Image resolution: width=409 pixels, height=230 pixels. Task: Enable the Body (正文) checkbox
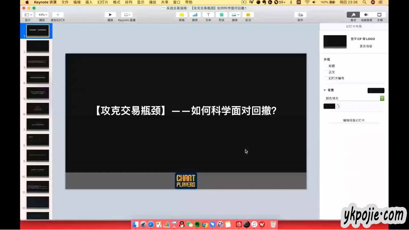coord(326,72)
